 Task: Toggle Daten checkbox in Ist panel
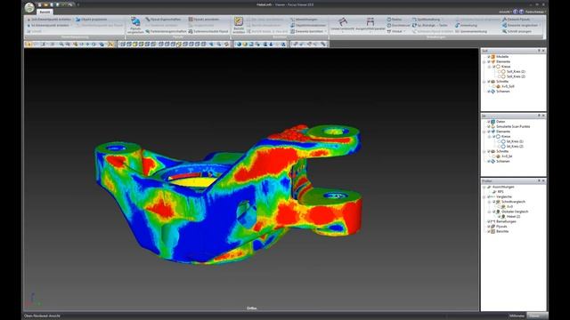coord(489,122)
